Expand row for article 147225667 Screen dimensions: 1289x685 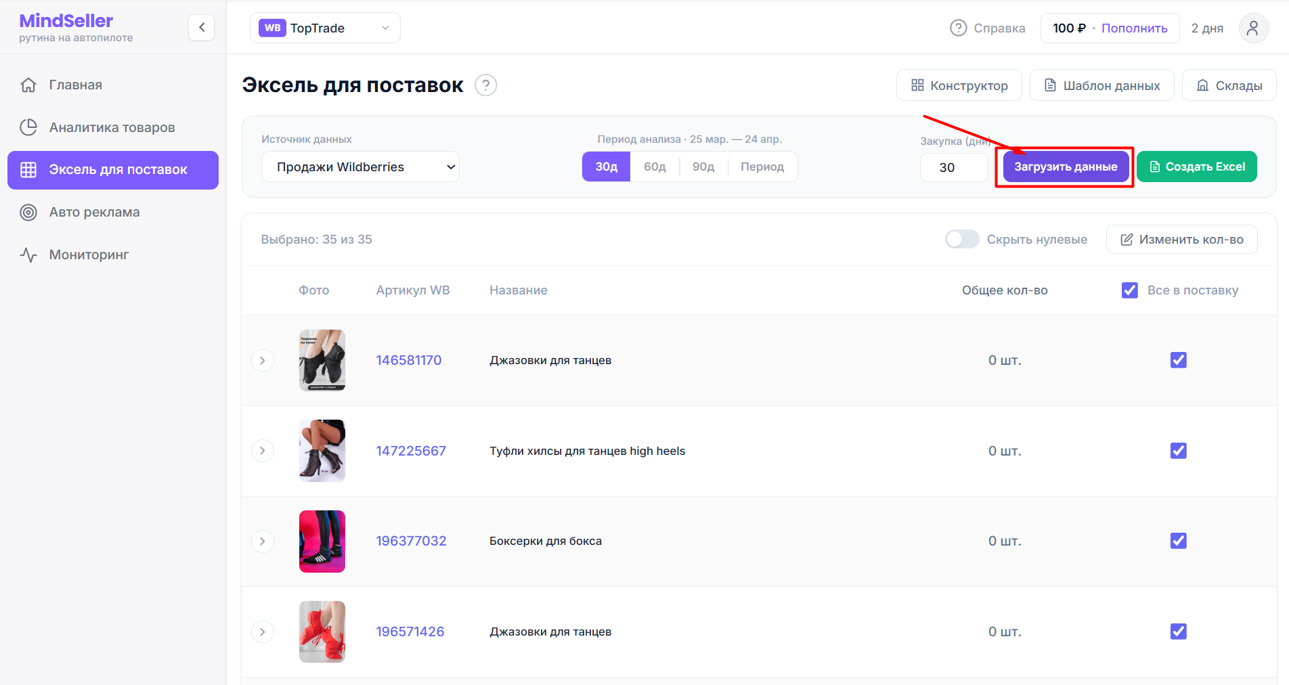[x=263, y=451]
